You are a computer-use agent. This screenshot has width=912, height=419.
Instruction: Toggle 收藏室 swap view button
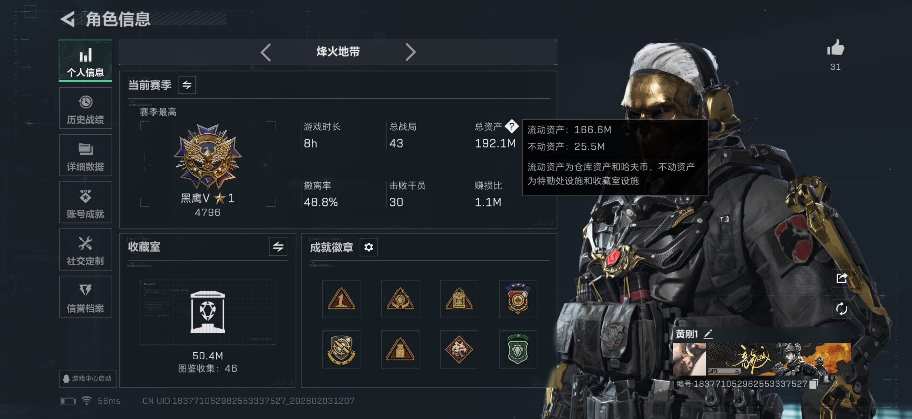(x=278, y=247)
